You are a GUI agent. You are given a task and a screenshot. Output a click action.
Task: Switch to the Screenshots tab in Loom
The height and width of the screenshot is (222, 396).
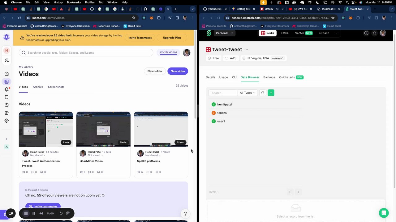point(56,87)
